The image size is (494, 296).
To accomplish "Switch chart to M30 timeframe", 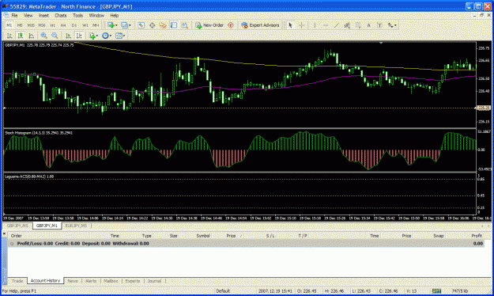I will [42, 25].
